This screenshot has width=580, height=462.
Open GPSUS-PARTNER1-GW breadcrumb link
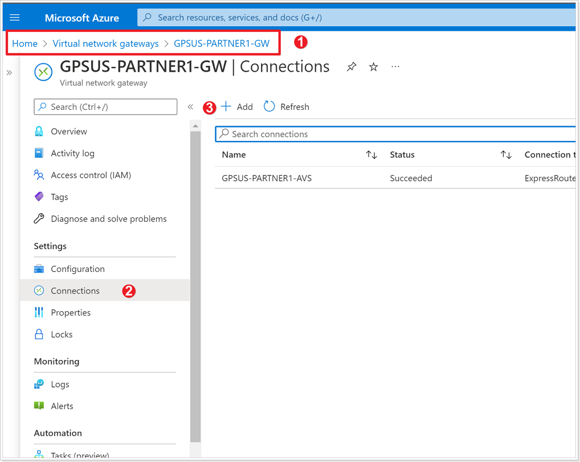tap(222, 44)
